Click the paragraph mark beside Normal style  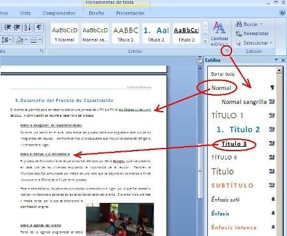272,87
